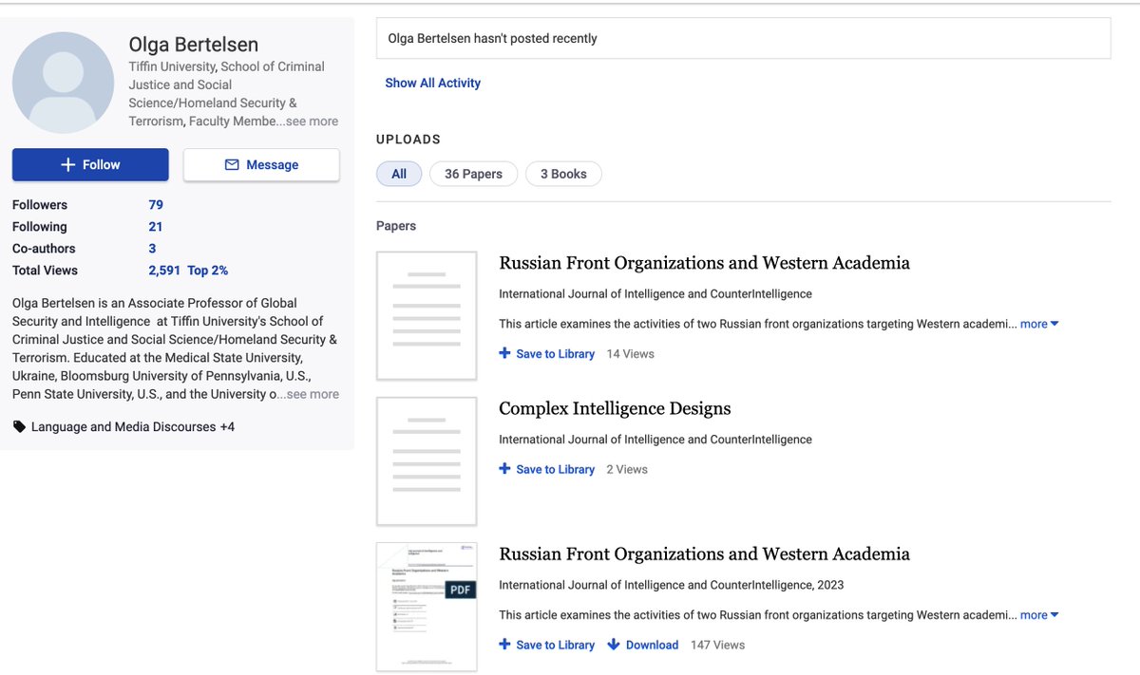Show more research interests via '+4'
The image size is (1140, 675).
[x=227, y=427]
